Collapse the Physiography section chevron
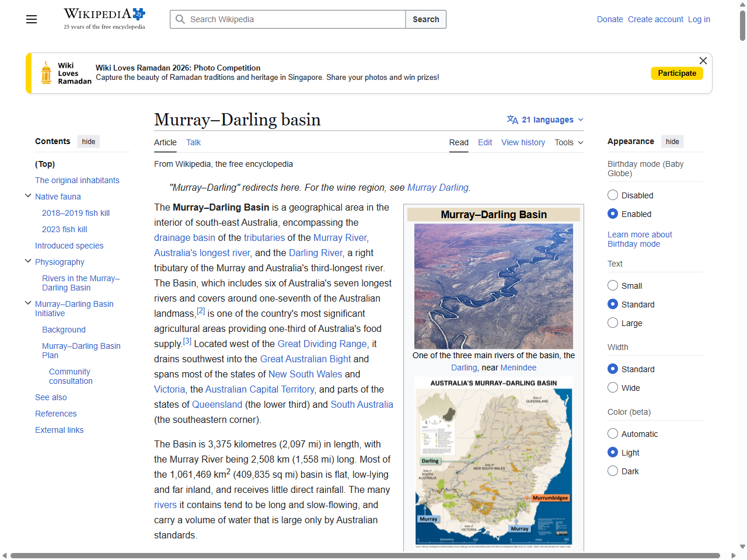Image resolution: width=747 pixels, height=560 pixels. tap(28, 261)
